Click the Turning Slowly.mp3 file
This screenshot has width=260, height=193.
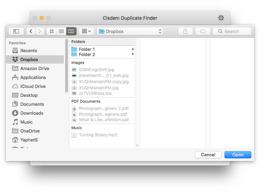(x=102, y=135)
